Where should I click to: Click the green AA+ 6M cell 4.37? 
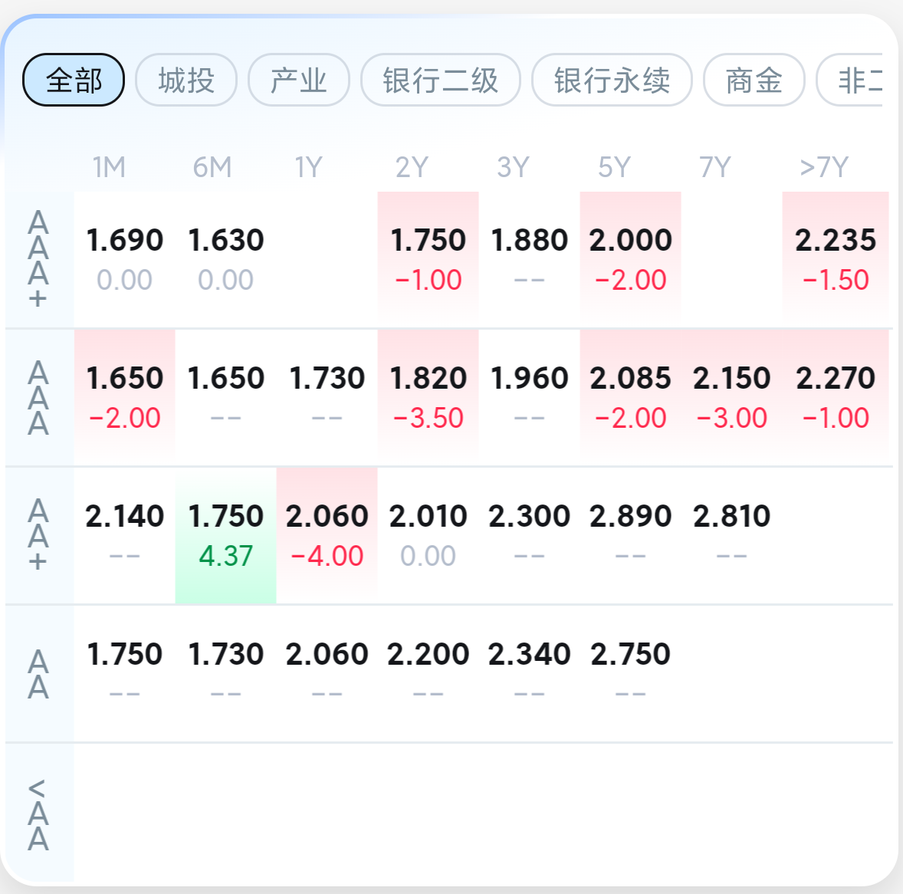[x=225, y=536]
